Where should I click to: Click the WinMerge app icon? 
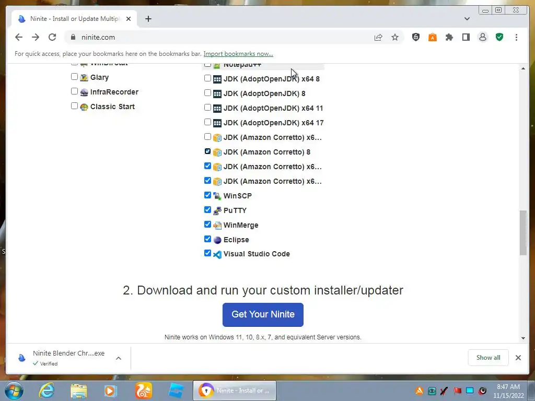[217, 226]
